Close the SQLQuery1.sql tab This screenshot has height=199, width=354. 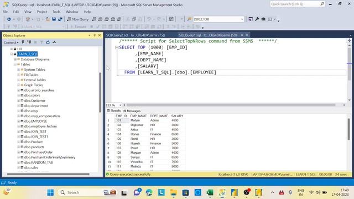coord(247,35)
